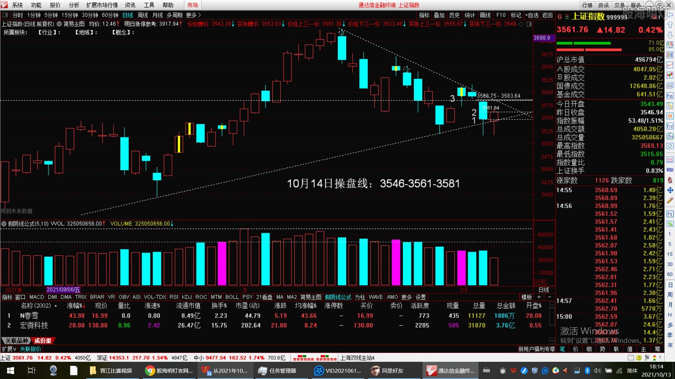Select the MACD indicator tab
The height and width of the screenshot is (379, 675).
coord(37,297)
